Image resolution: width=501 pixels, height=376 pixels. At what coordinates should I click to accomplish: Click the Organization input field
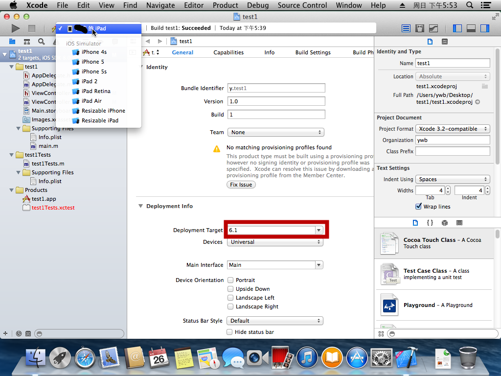coord(453,140)
